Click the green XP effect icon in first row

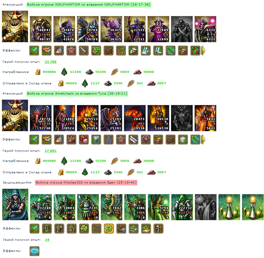coord(96,50)
